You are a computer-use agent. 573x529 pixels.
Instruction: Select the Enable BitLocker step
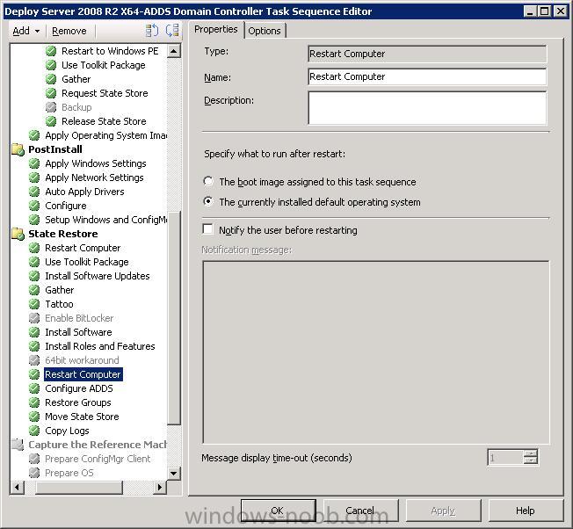point(79,318)
